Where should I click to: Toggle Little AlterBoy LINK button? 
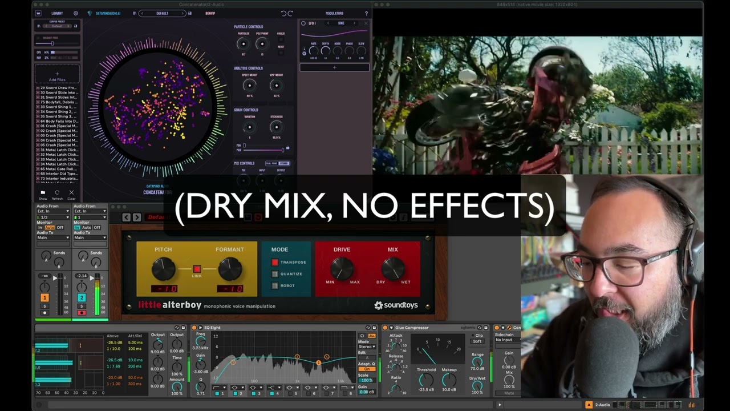point(197,269)
